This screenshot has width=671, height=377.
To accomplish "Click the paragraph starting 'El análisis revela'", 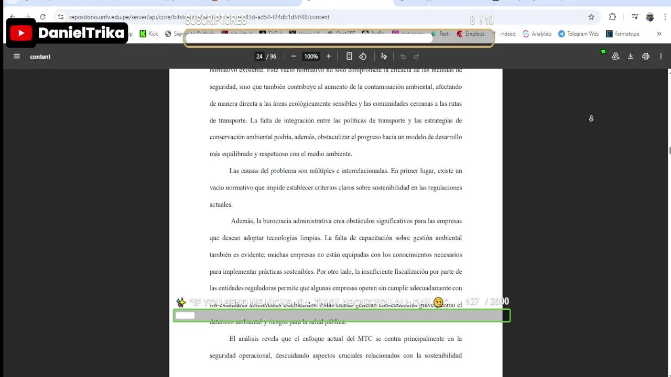I will point(336,347).
